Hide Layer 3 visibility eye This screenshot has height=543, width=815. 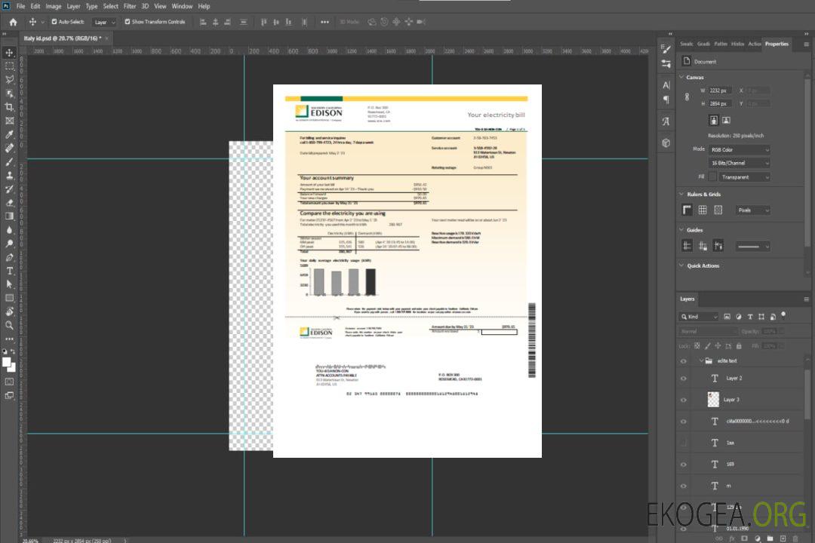click(684, 400)
